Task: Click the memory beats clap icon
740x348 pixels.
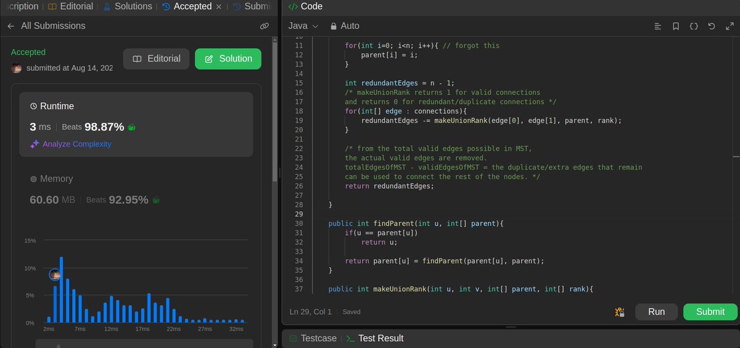Action: (x=156, y=200)
